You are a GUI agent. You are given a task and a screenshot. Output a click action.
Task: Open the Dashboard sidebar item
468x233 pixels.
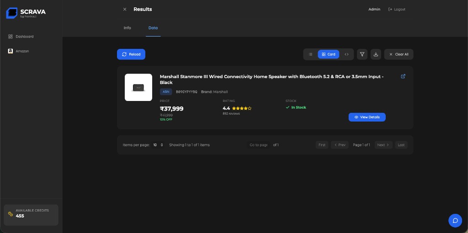point(21,37)
